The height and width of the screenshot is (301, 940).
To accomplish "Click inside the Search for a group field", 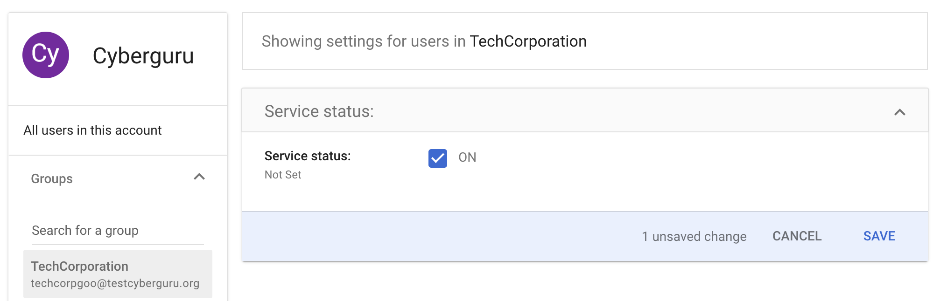I will point(118,231).
